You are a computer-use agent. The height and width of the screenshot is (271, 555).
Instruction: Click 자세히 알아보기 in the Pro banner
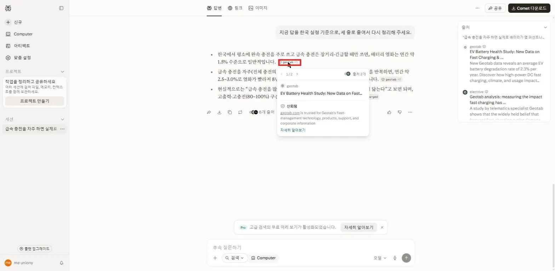click(359, 227)
